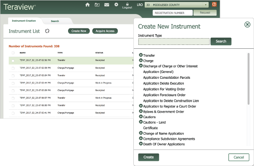
Task: Expand the Transfer instrument type
Action: tap(141, 55)
